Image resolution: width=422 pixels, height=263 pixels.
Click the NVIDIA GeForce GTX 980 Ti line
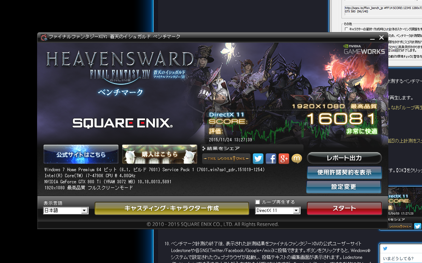(x=107, y=182)
